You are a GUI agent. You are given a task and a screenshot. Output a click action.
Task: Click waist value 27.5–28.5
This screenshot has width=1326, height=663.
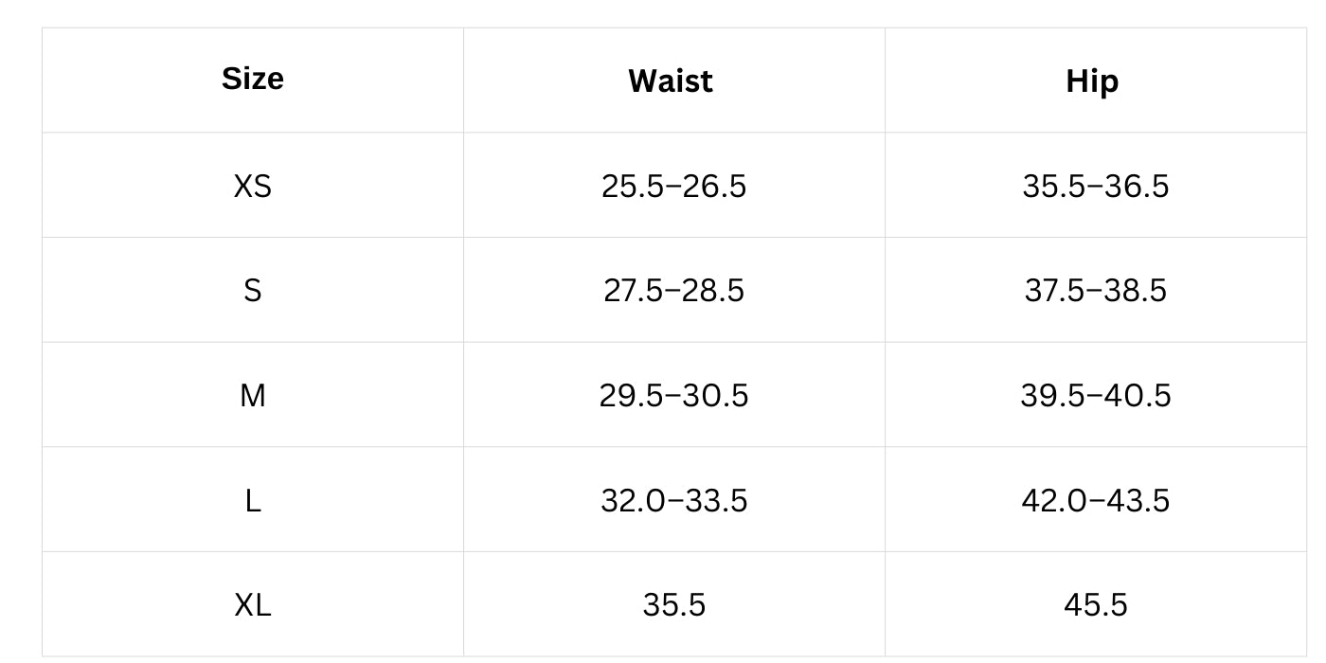[x=673, y=290]
